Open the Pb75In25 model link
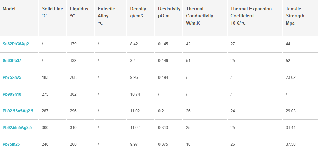This screenshot has width=319, height=155. (x=11, y=144)
